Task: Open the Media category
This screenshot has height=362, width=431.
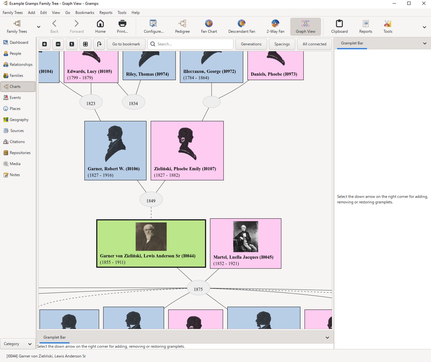Action: point(18,164)
